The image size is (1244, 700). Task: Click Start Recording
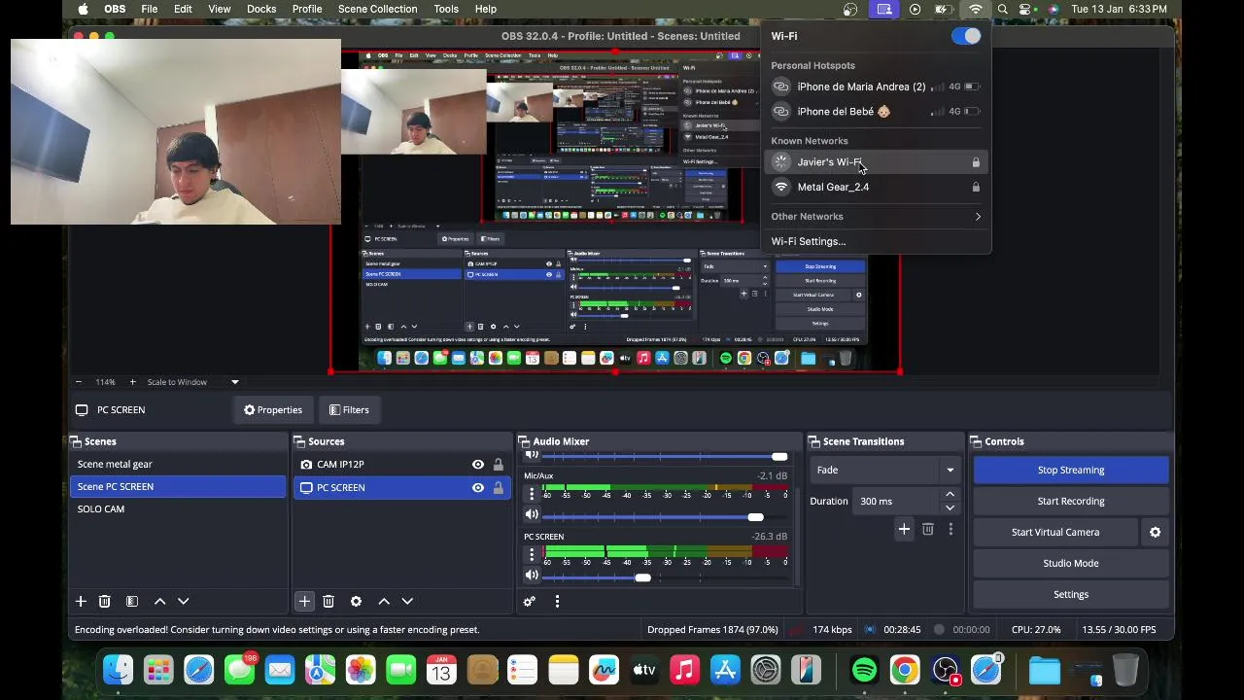(1071, 502)
